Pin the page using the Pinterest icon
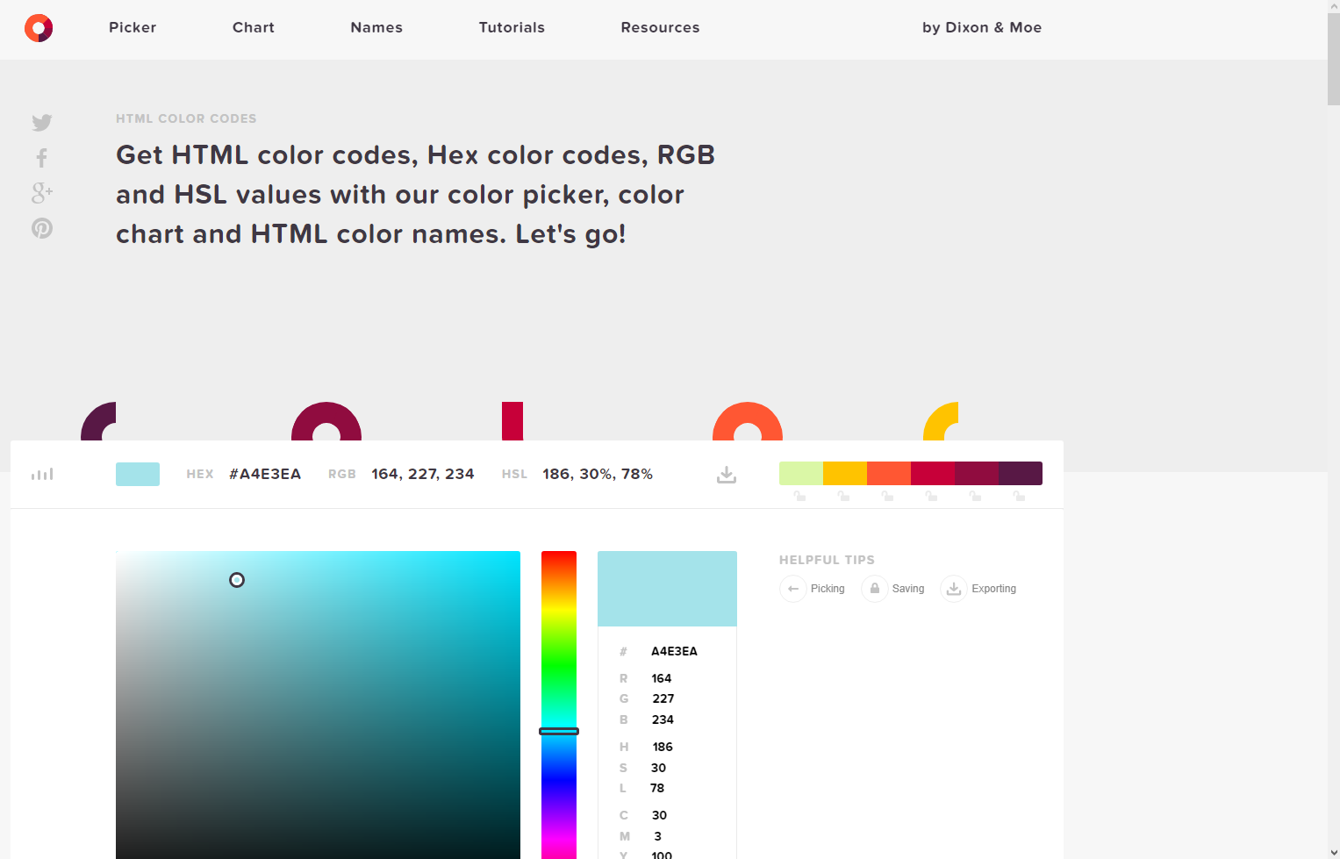1340x859 pixels. [41, 228]
